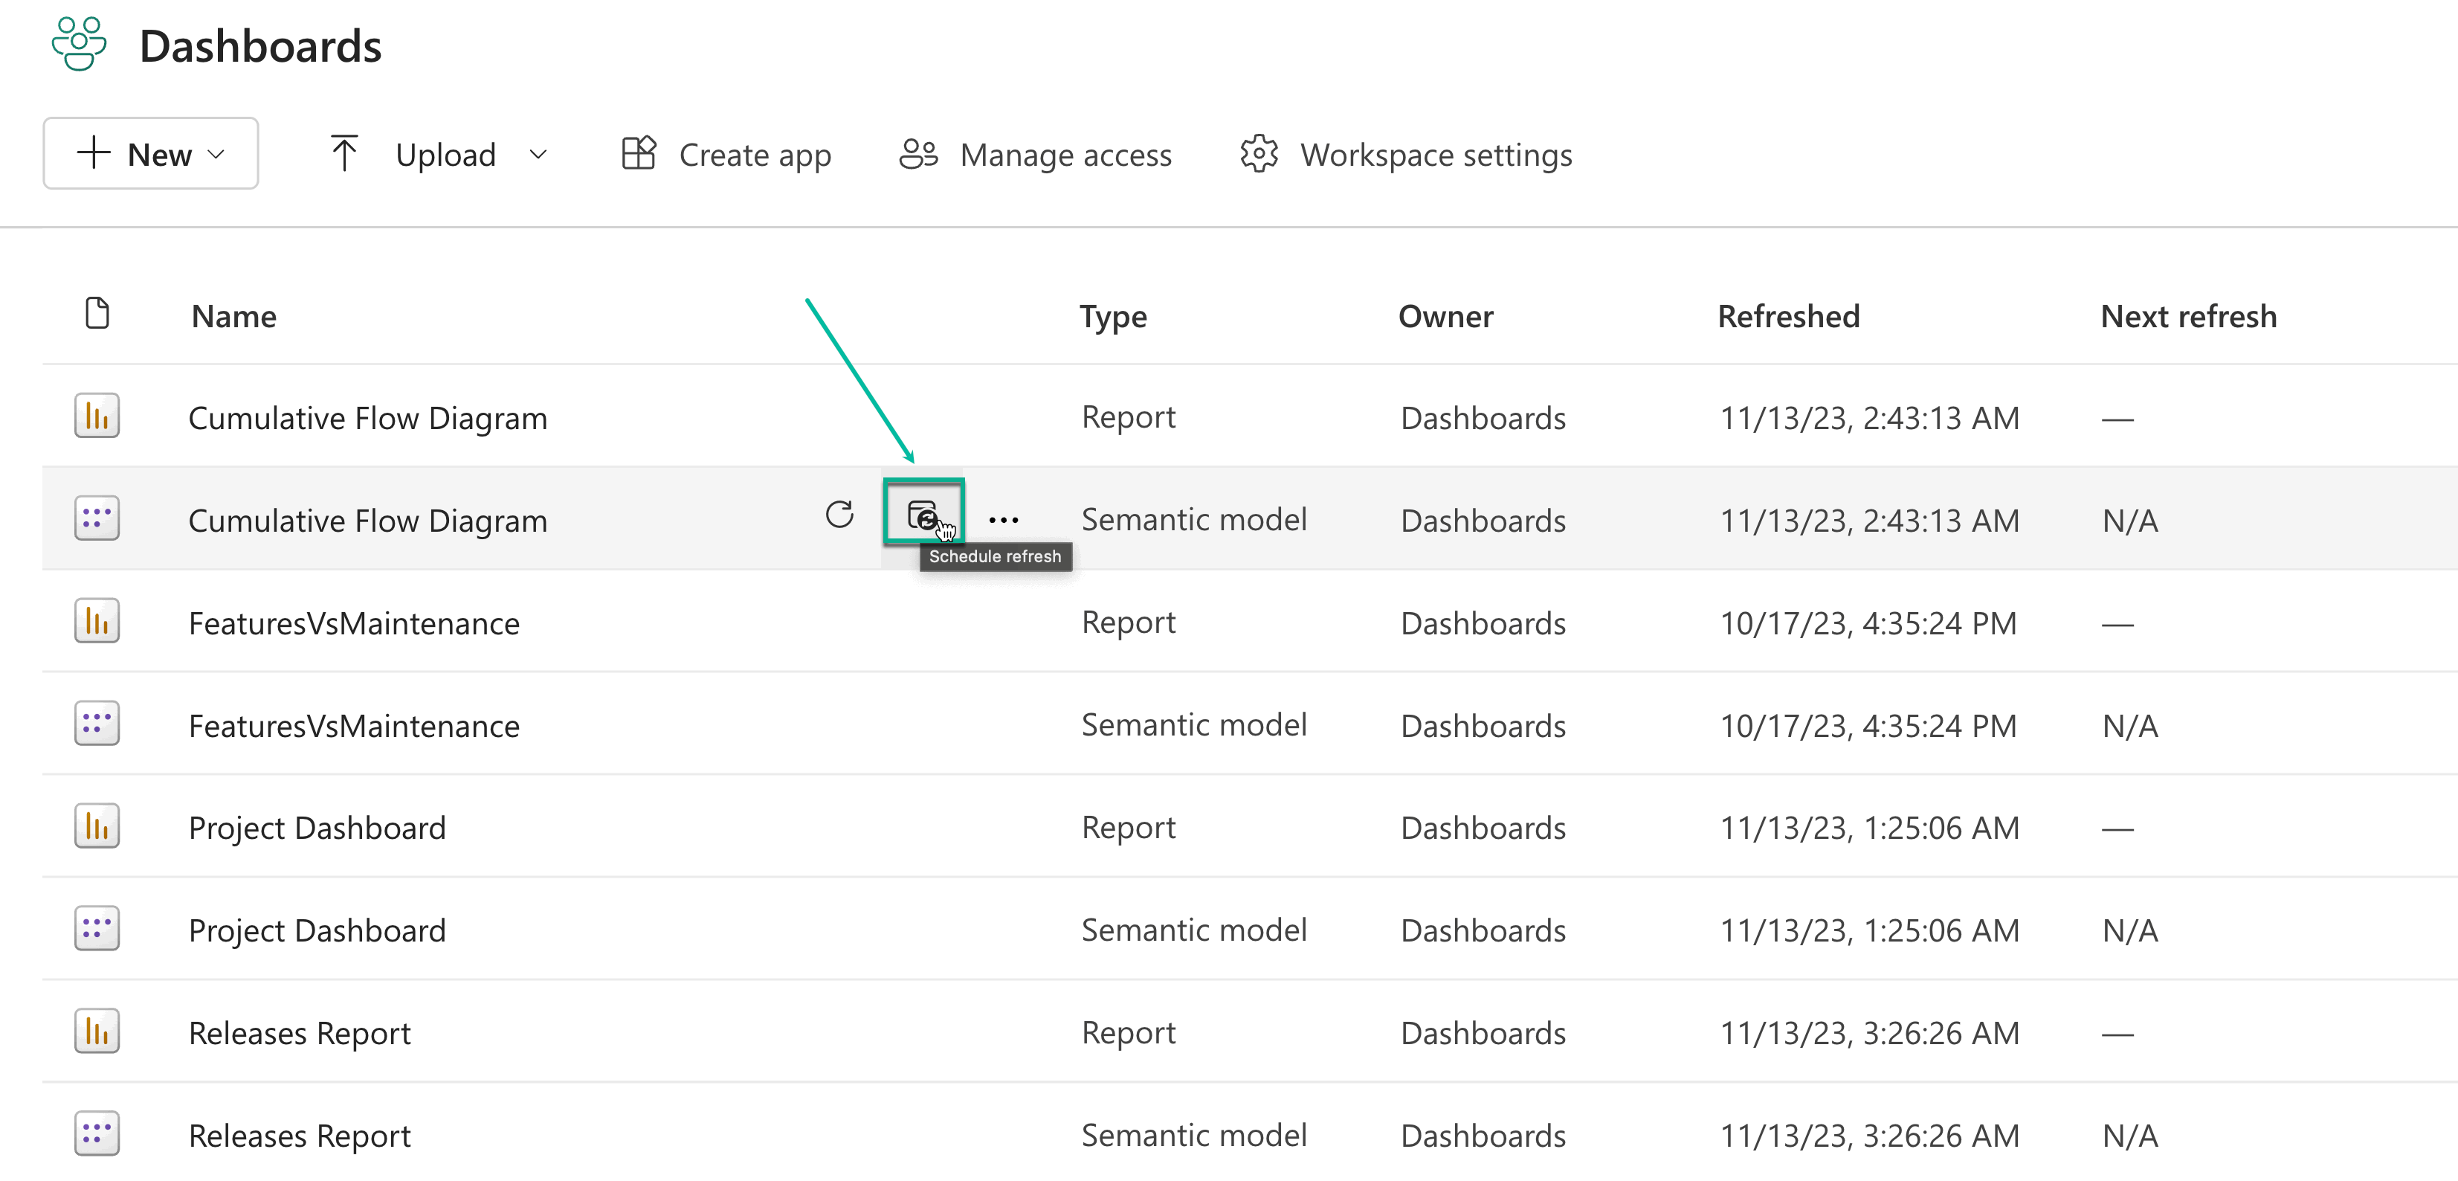Click the Create app icon
Image resolution: width=2458 pixels, height=1181 pixels.
(639, 152)
